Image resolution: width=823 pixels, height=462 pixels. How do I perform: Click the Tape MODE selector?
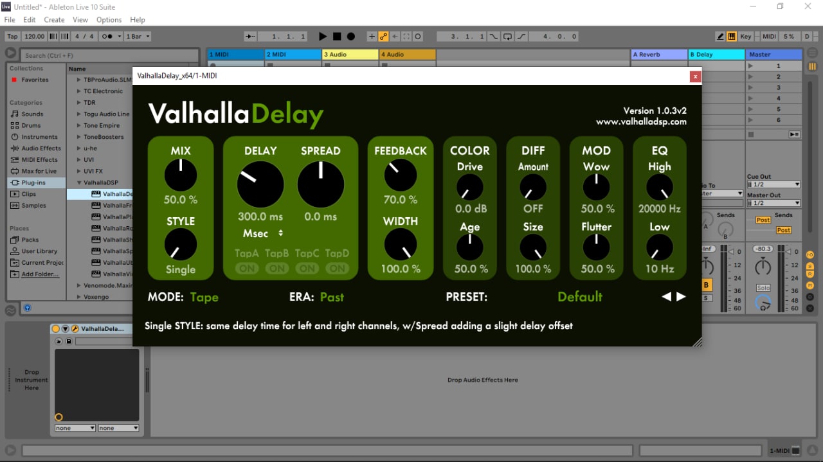click(x=204, y=297)
